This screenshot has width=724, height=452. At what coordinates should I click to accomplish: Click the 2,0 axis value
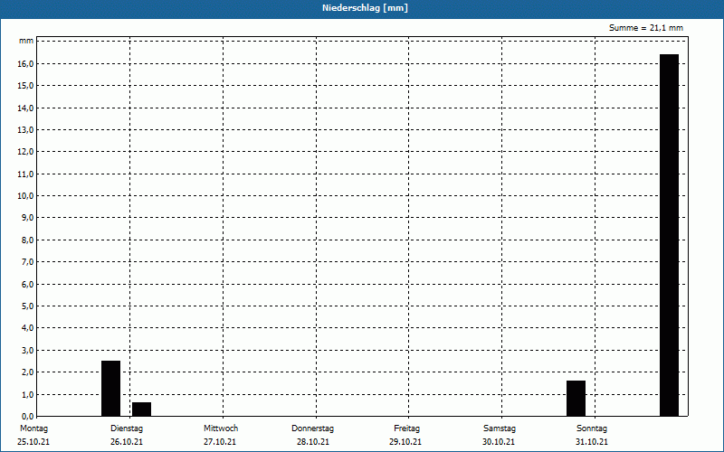tap(27, 372)
